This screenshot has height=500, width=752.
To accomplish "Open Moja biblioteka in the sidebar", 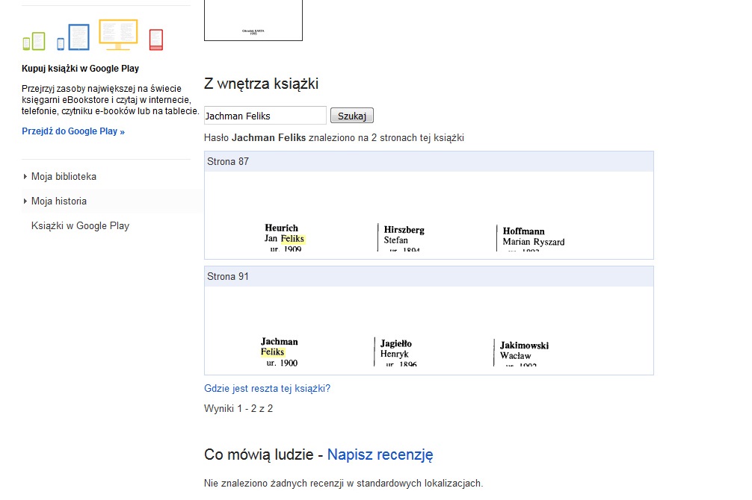I will point(64,177).
